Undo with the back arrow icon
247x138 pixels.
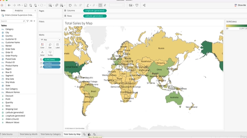click(9, 5)
